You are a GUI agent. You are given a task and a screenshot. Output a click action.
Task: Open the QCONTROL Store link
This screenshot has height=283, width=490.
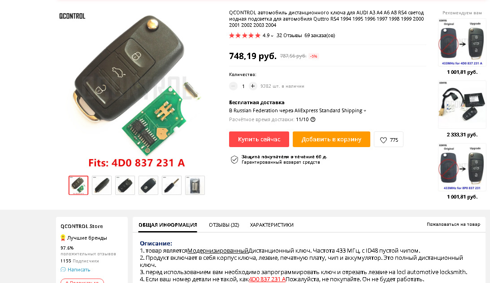pos(82,226)
